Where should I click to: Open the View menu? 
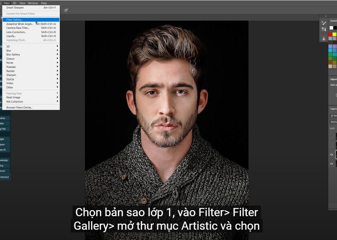point(22,3)
